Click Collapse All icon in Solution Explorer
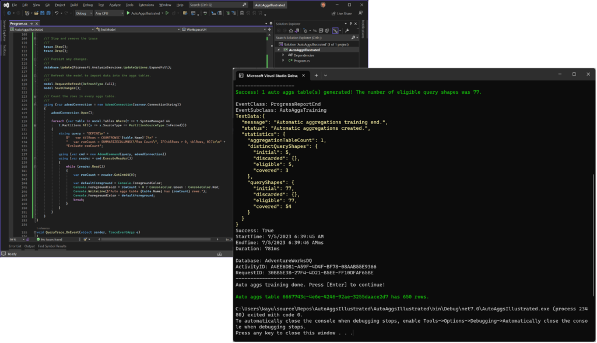 tap(321, 31)
